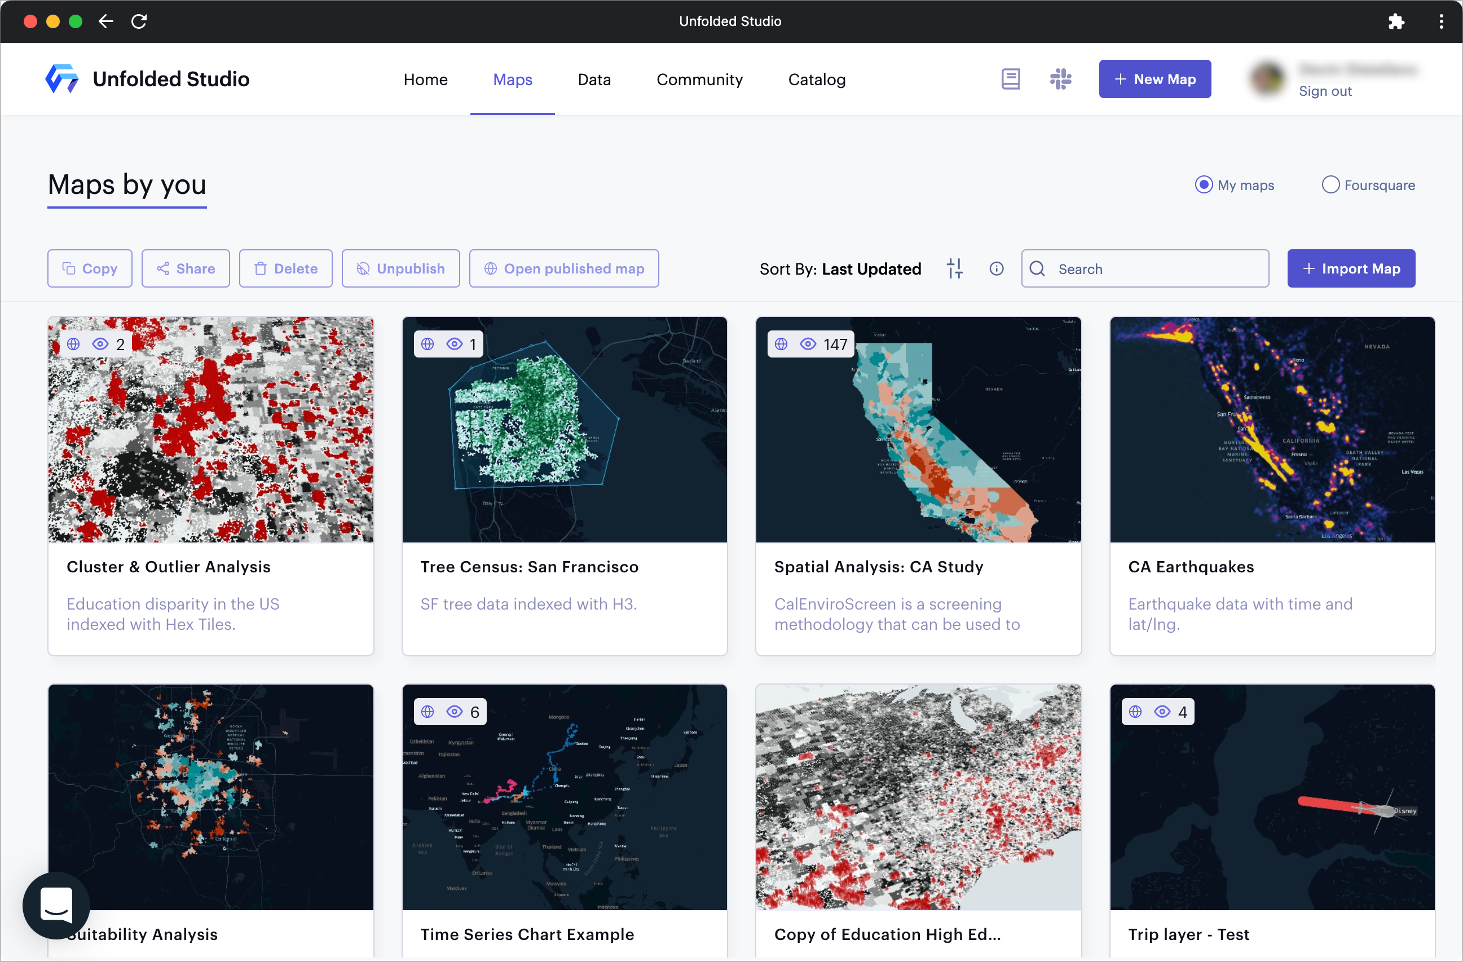The width and height of the screenshot is (1463, 962).
Task: Open the three-dot browser menu
Action: click(x=1441, y=21)
